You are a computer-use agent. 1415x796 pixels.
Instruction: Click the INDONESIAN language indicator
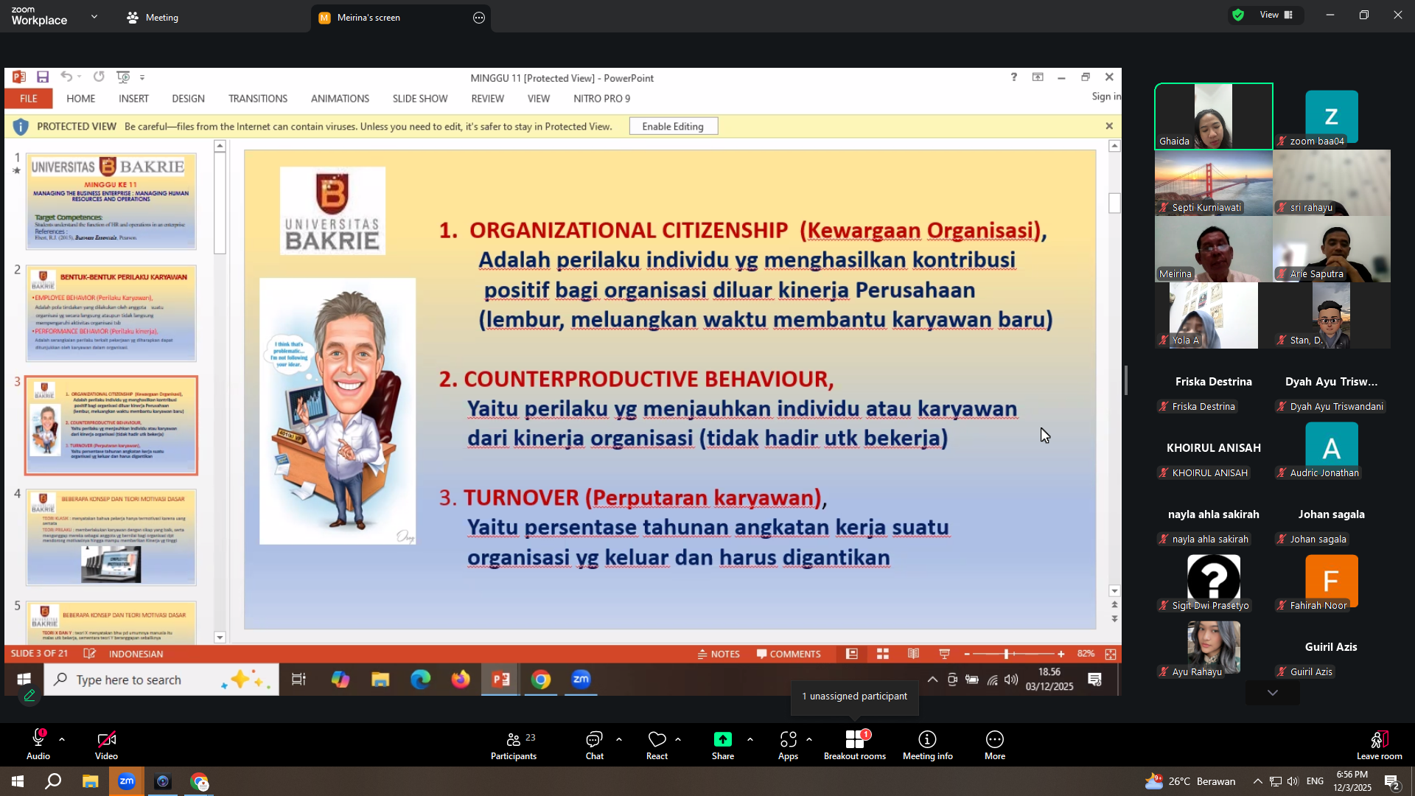click(136, 654)
